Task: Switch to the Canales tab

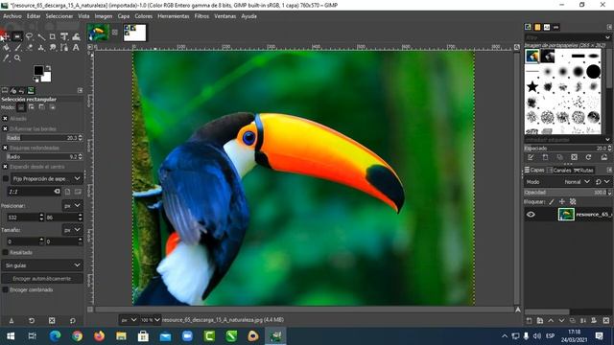Action: (559, 171)
